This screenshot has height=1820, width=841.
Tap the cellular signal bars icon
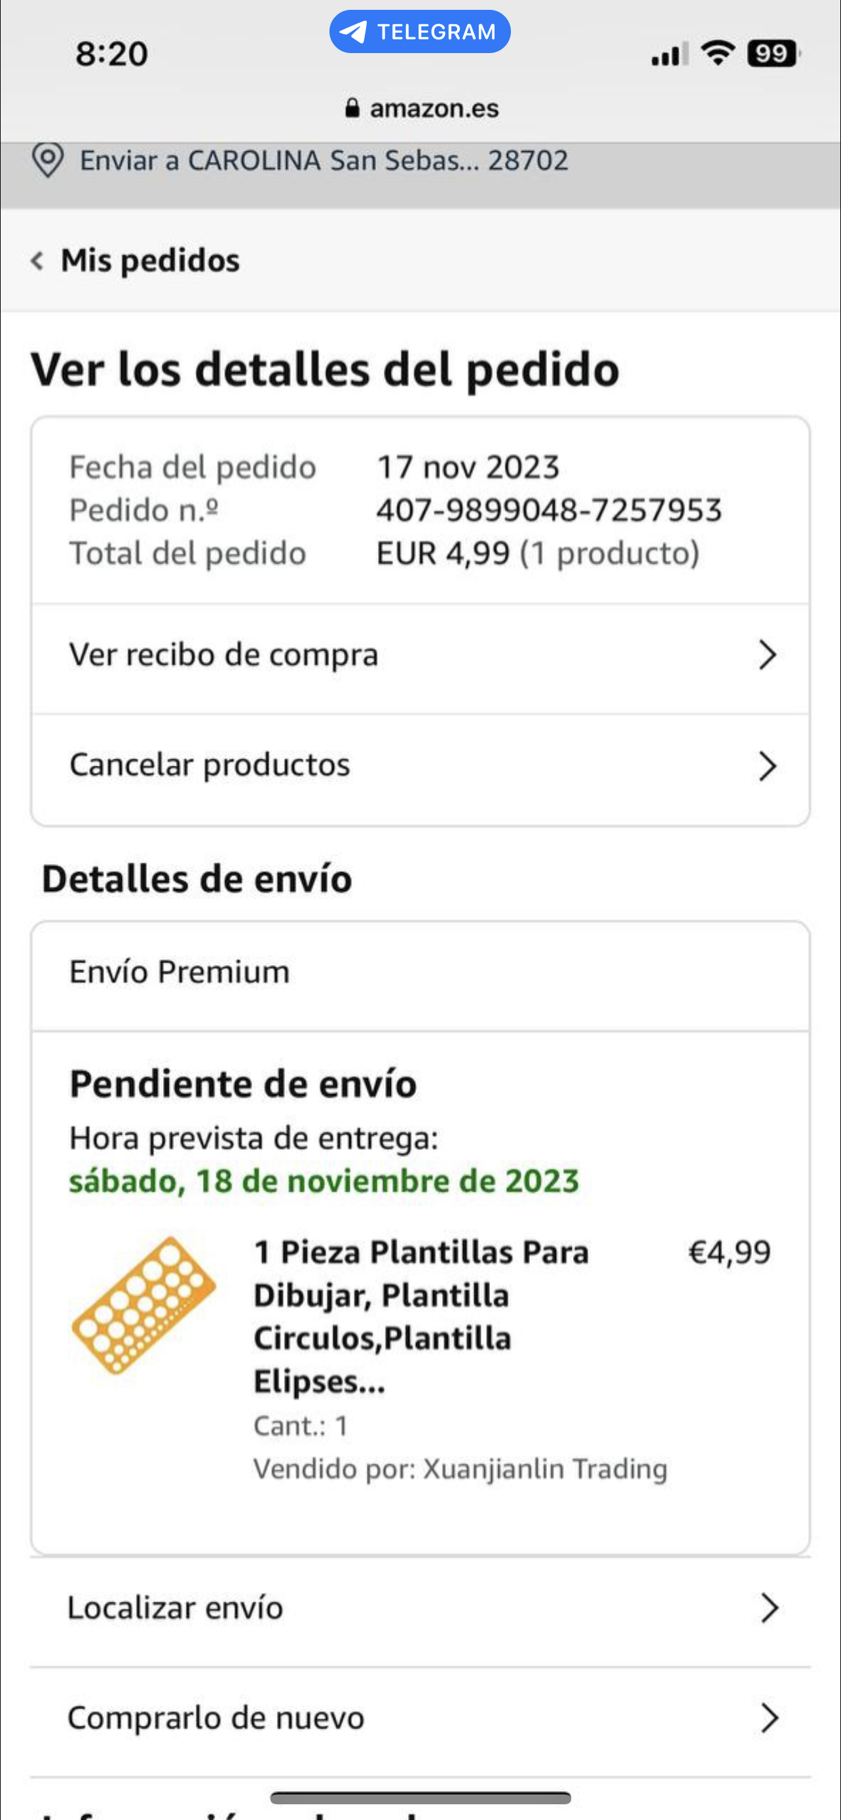669,54
